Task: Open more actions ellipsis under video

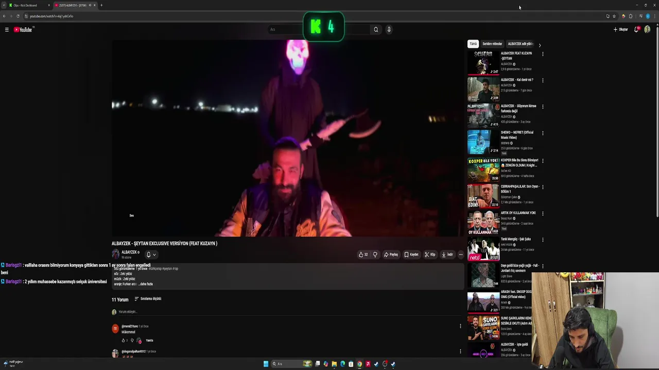Action: pyautogui.click(x=461, y=254)
